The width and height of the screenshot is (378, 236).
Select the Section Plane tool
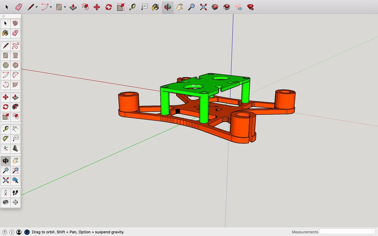[x=15, y=202]
